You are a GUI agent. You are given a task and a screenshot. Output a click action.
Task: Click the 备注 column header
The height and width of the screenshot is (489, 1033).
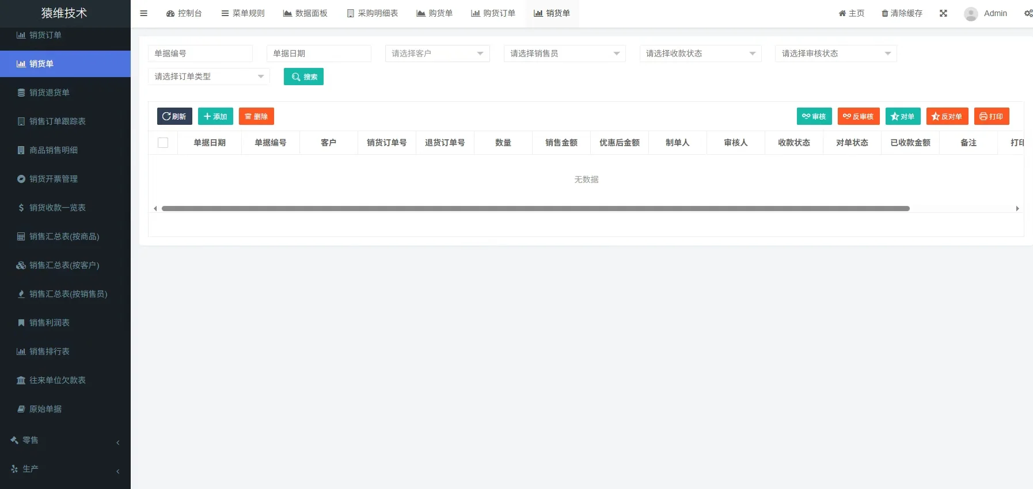(x=969, y=143)
